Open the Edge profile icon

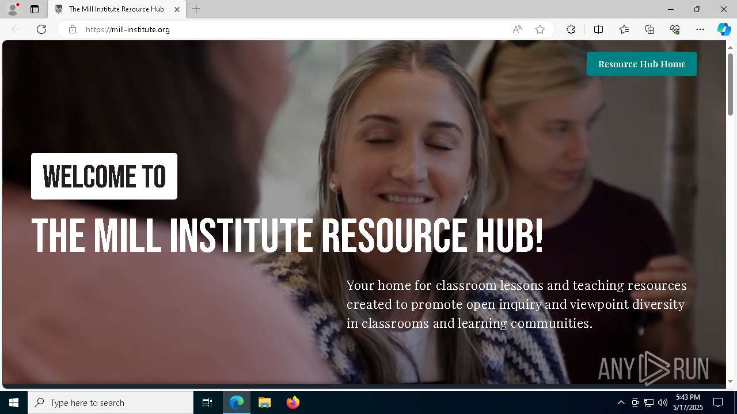click(13, 9)
